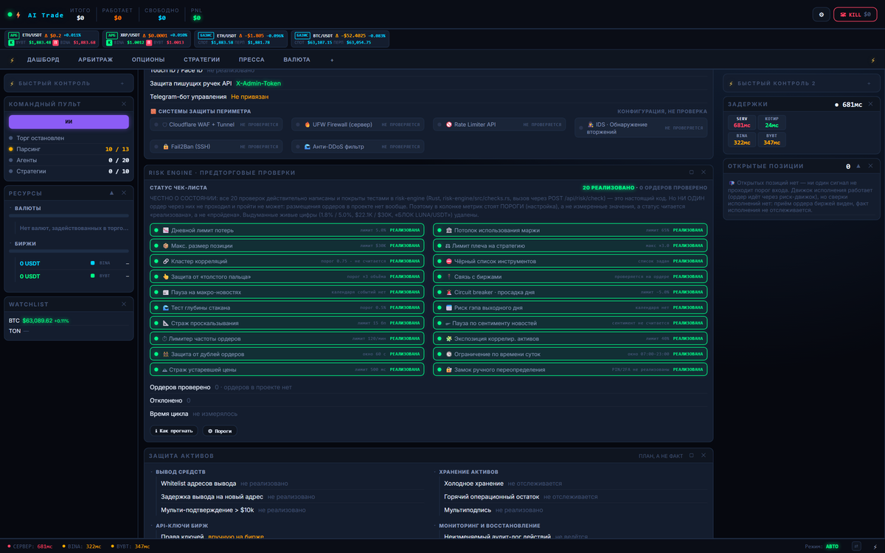
Task: Click Анти-DDoS фильтр wave icon
Action: click(307, 147)
